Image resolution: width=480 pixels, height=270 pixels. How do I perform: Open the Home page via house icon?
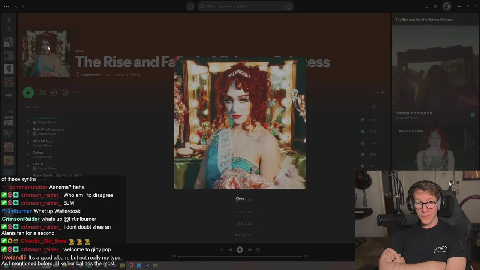(x=190, y=6)
